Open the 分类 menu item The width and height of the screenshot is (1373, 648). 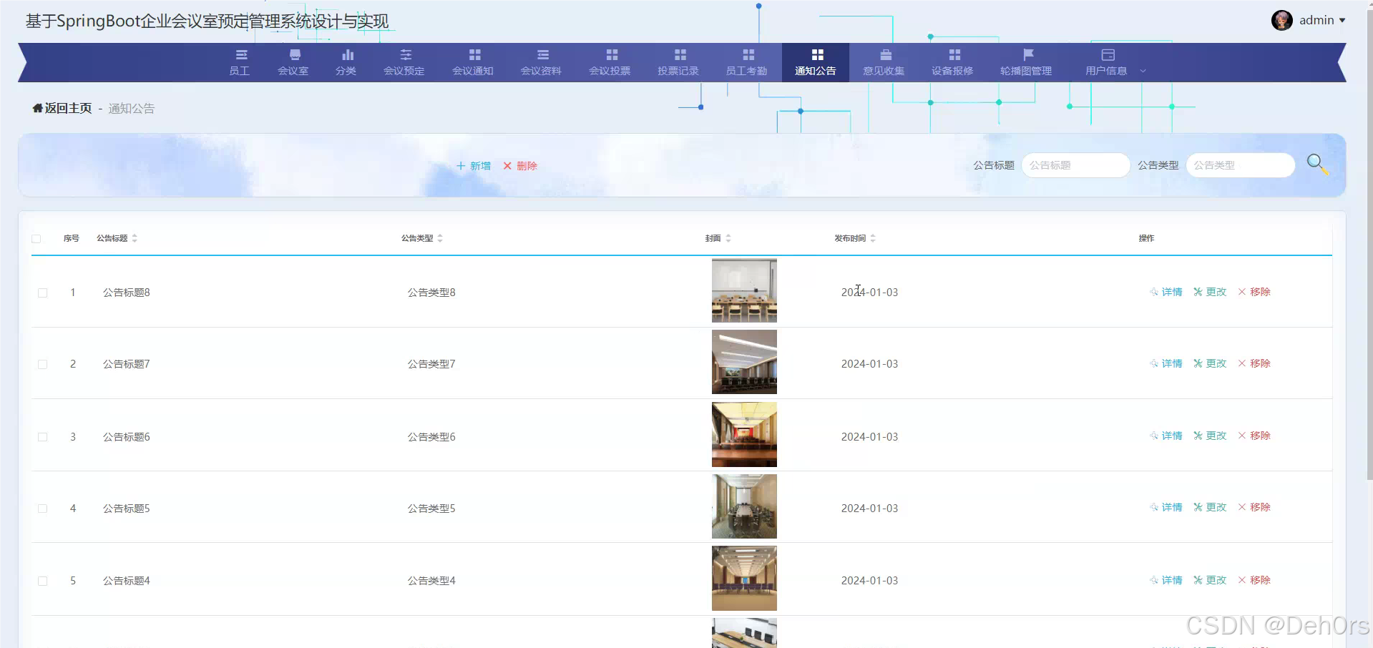coord(346,62)
